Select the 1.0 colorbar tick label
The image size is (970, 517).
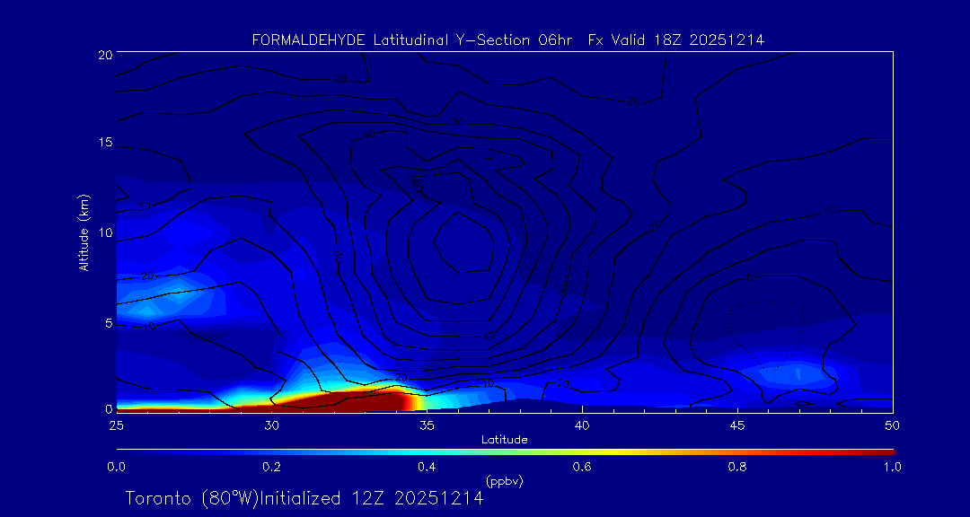[890, 467]
